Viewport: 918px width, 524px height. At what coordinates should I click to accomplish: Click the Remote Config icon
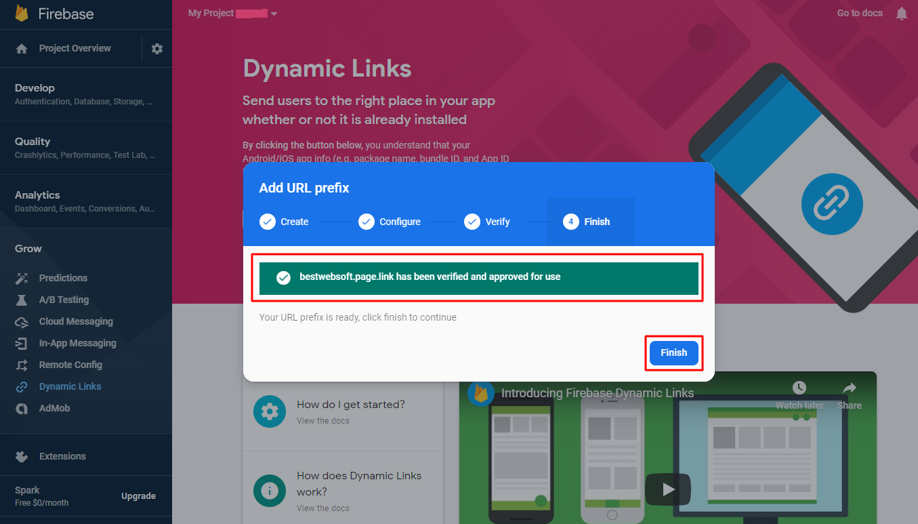click(22, 365)
